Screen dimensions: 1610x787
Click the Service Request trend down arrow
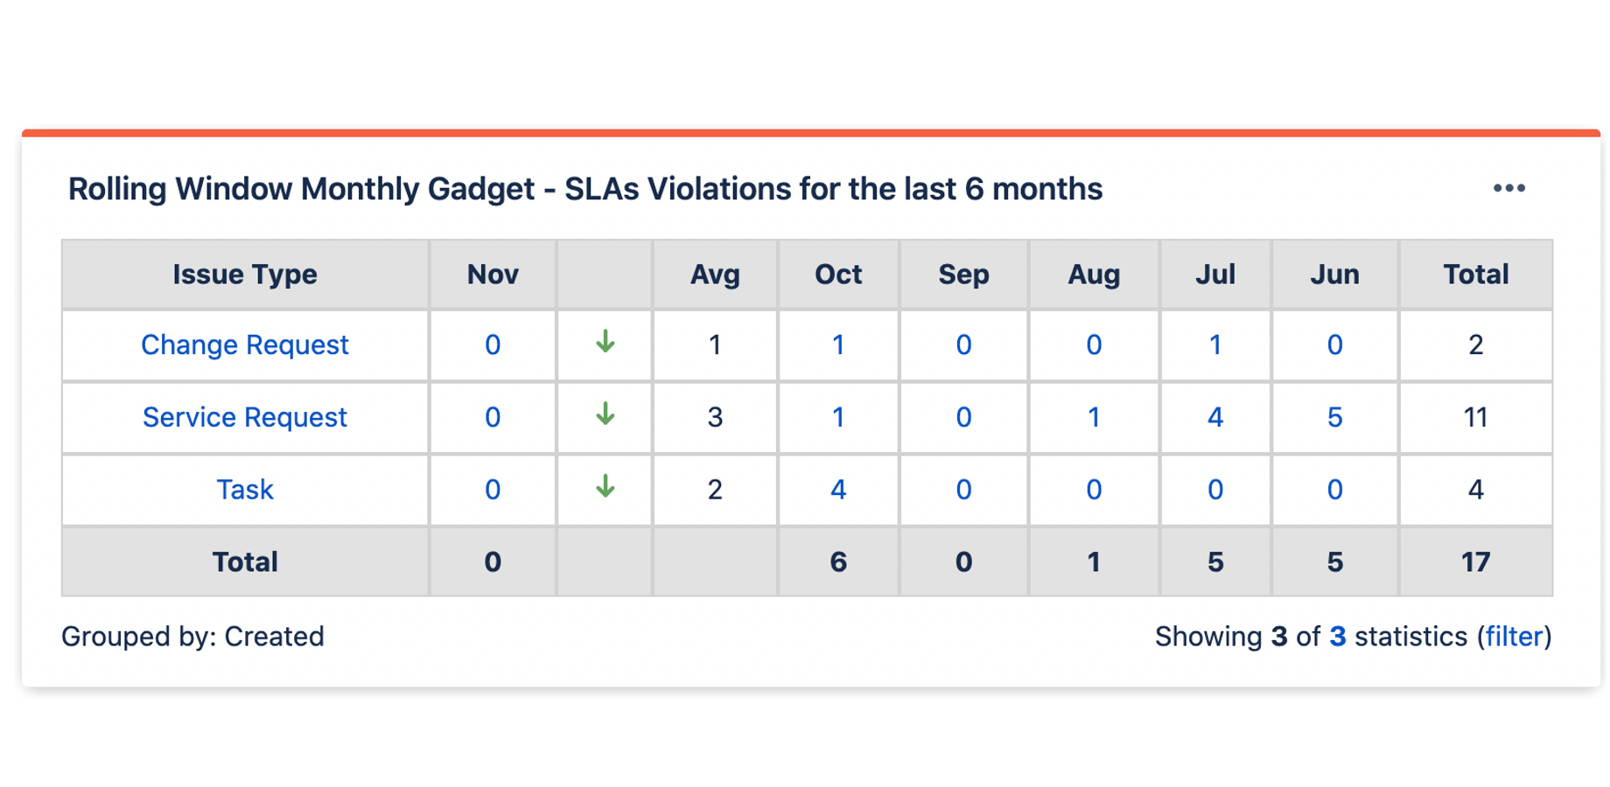605,414
